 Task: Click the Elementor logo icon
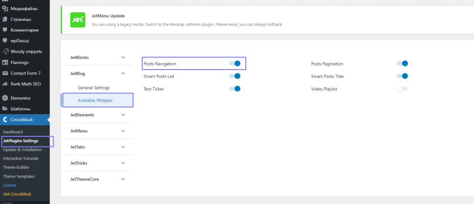pyautogui.click(x=5, y=98)
